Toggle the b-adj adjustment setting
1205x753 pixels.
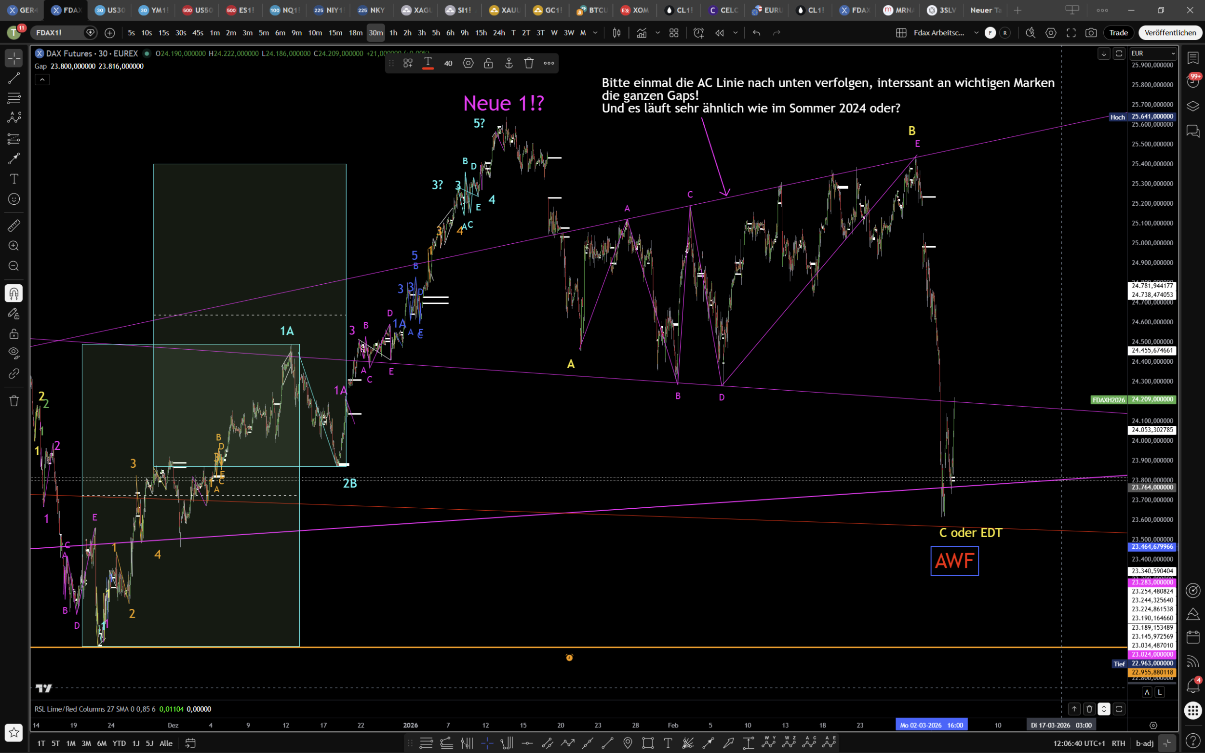click(1144, 743)
